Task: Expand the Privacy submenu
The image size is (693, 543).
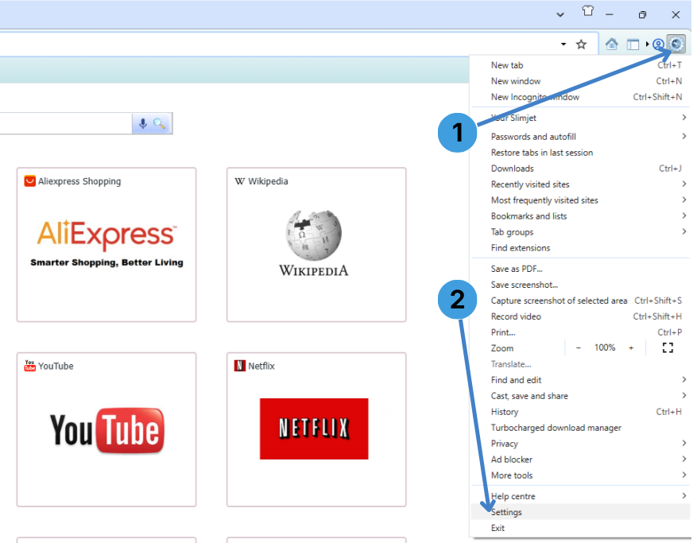Action: point(580,444)
